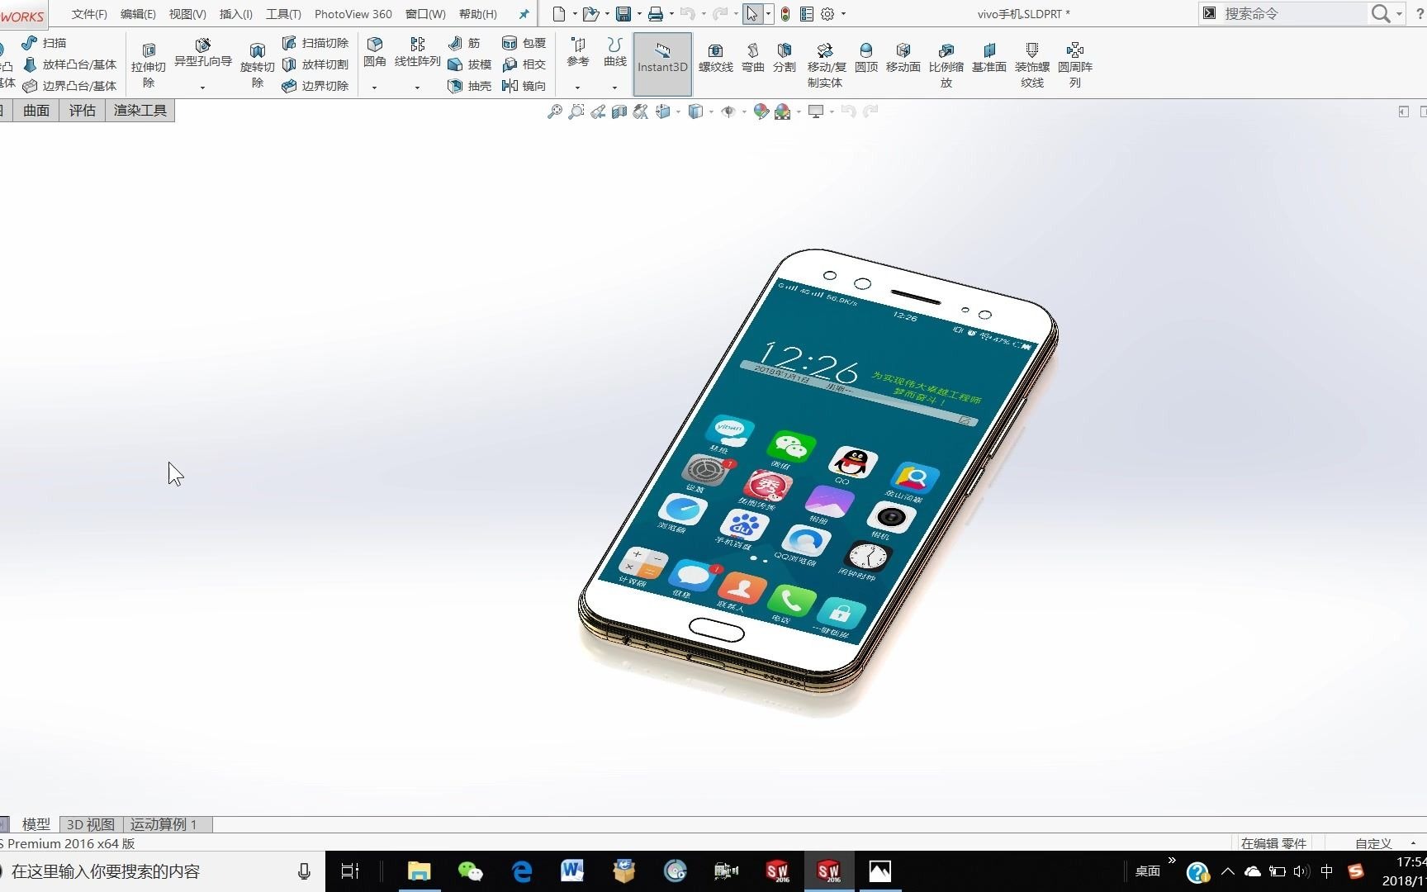The height and width of the screenshot is (892, 1427).
Task: Open the Section View tool
Action: tap(619, 111)
